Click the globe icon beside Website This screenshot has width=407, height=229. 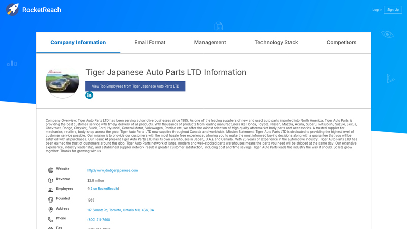[x=50, y=170]
